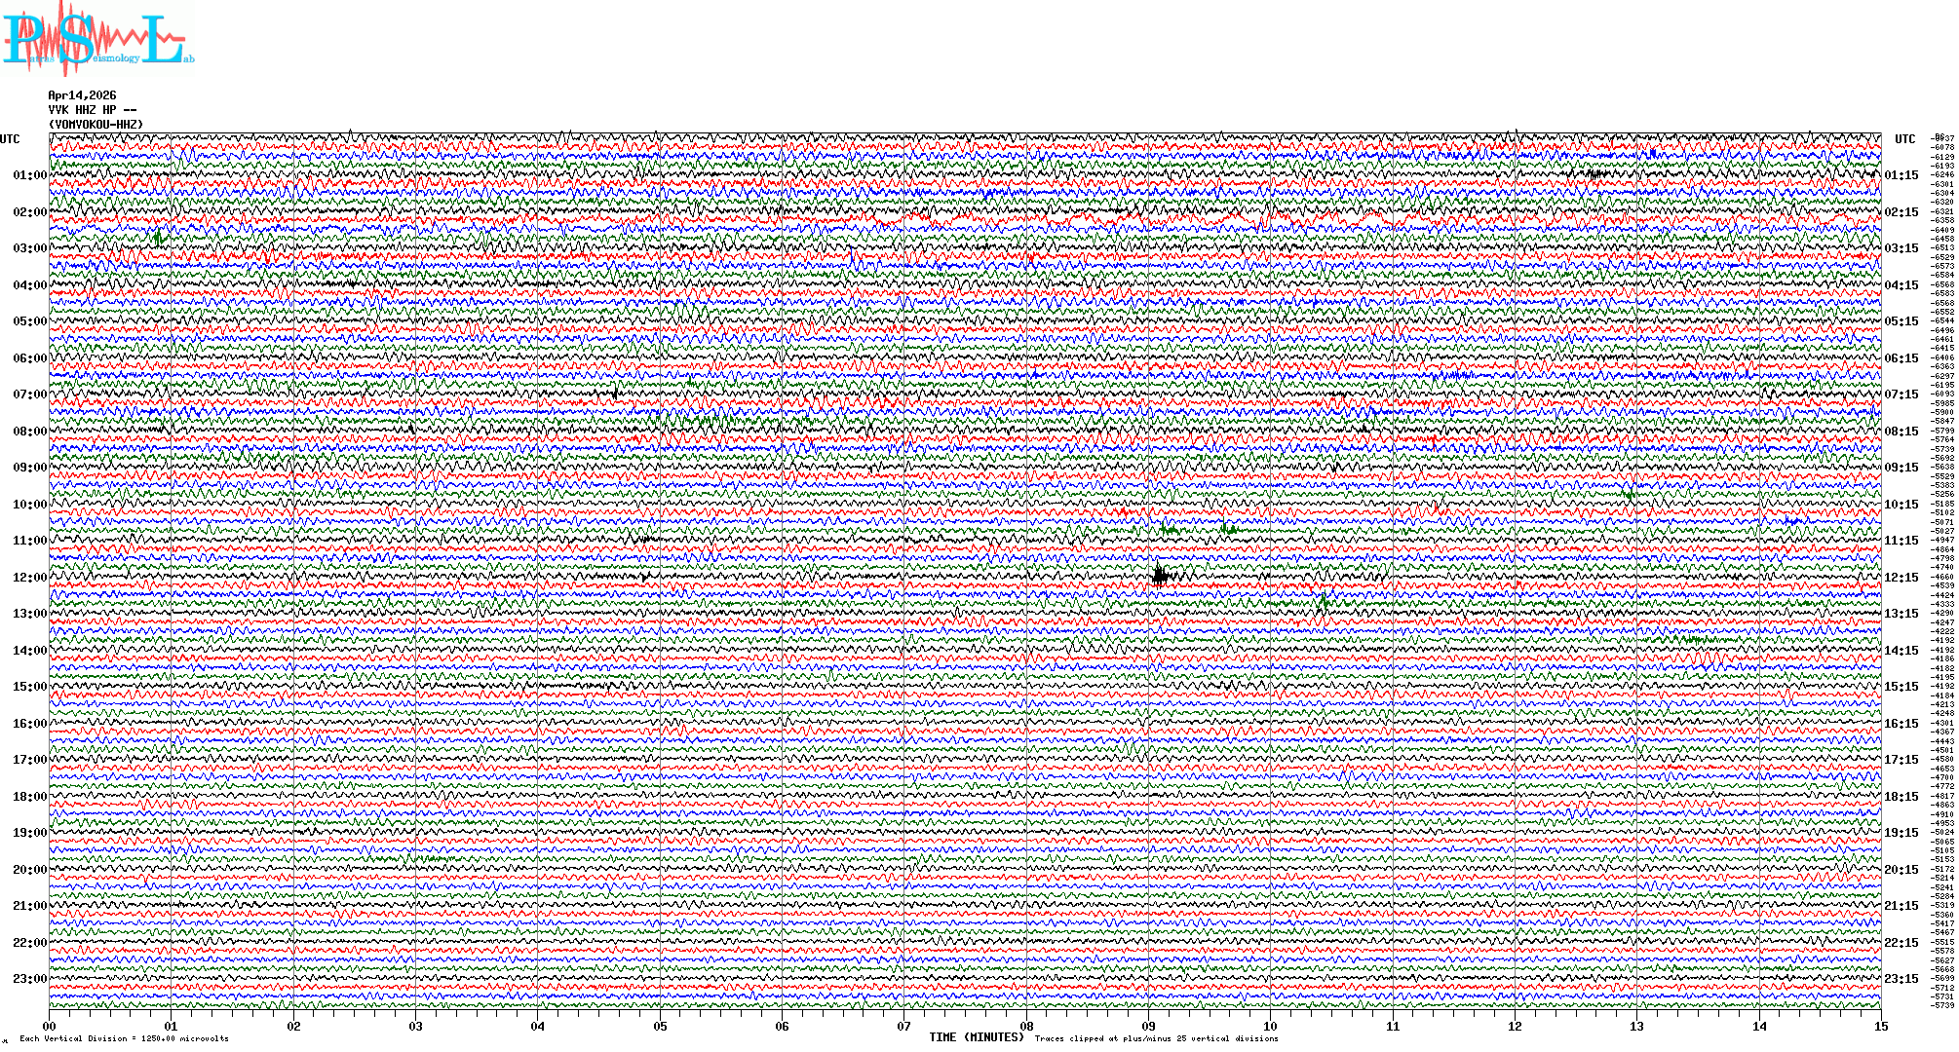Click the vertical division microvolts note
The width and height of the screenshot is (1959, 1052).
point(124,1038)
